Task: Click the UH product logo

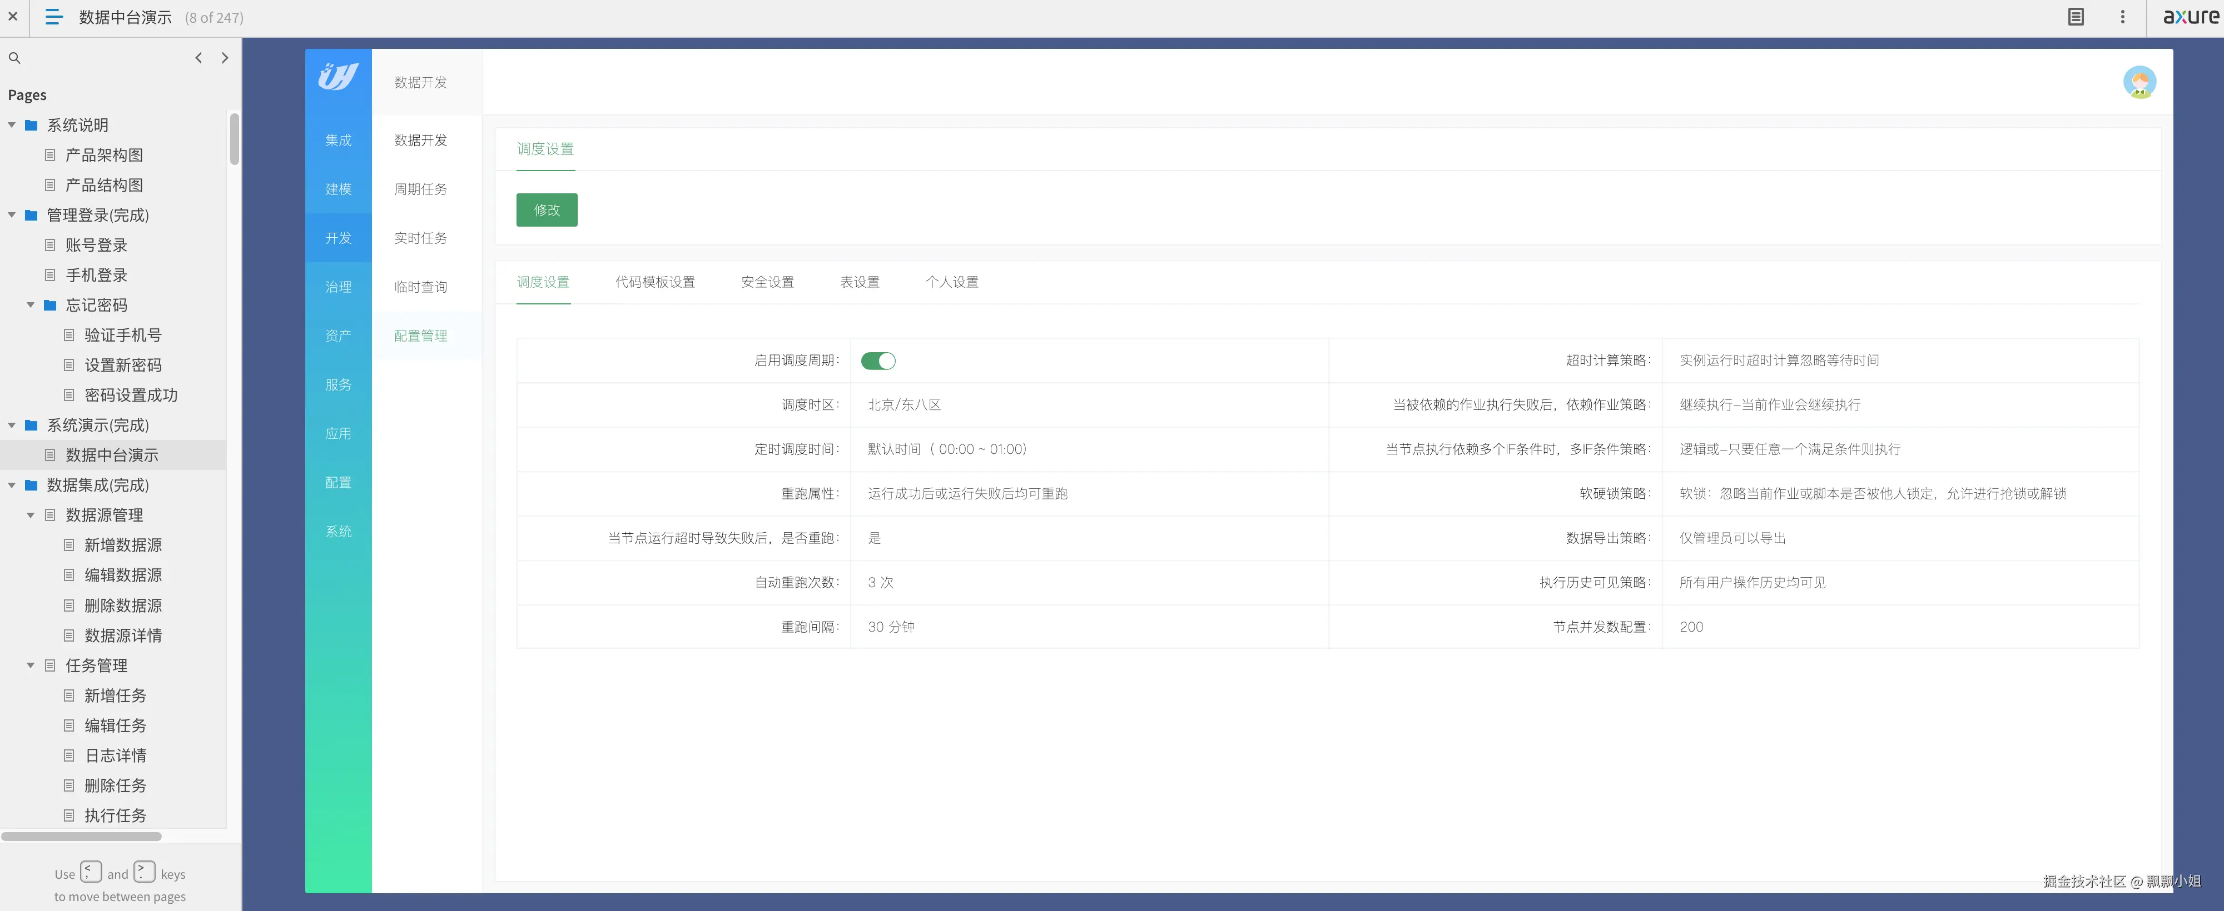Action: (337, 77)
